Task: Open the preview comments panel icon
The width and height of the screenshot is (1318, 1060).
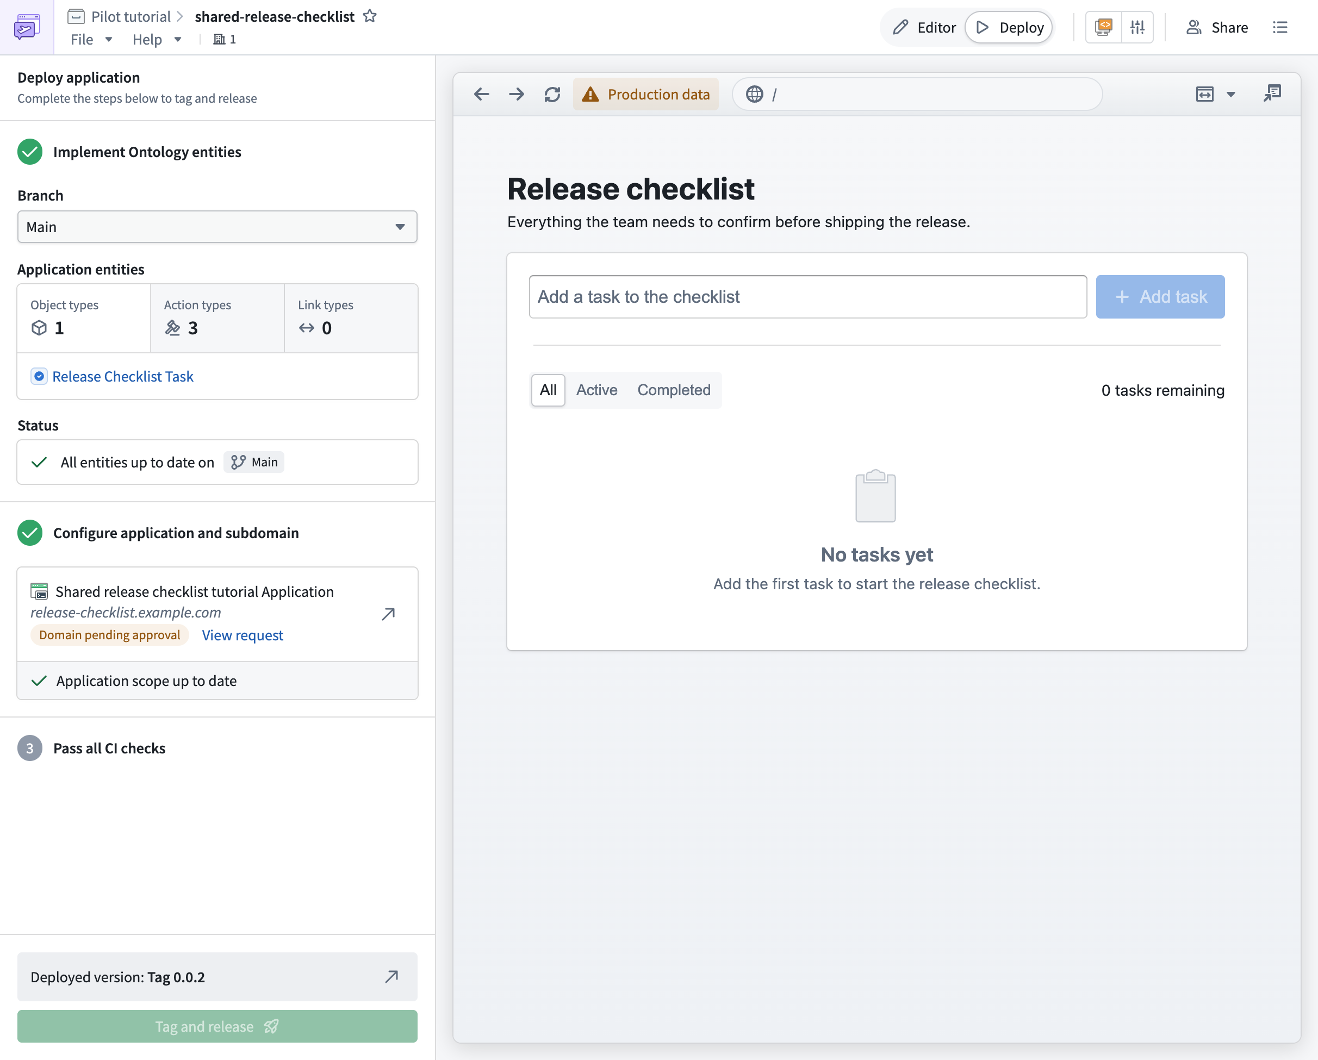Action: [x=1272, y=93]
